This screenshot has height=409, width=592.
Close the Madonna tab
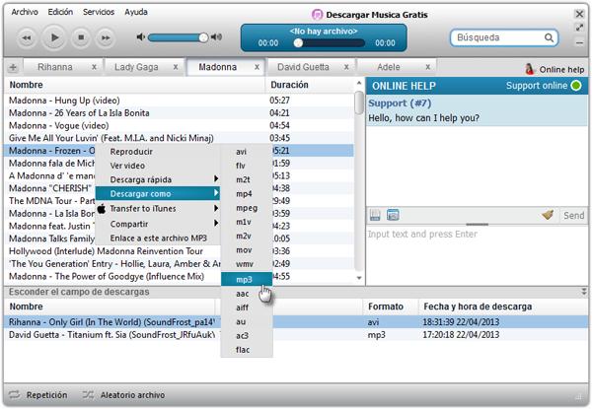click(257, 67)
